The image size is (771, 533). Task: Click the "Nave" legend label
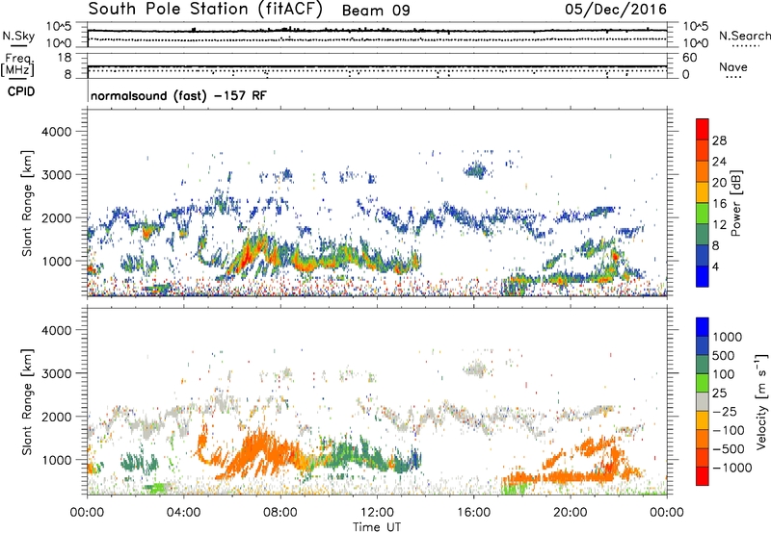tap(733, 66)
